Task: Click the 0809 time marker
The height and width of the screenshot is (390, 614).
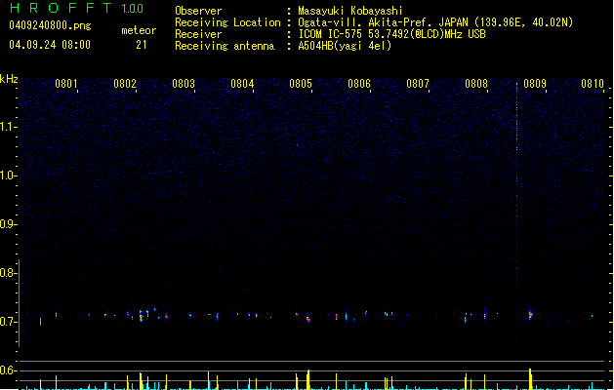Action: (x=535, y=83)
